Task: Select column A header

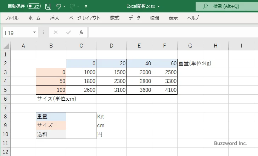Action: [x=23, y=46]
